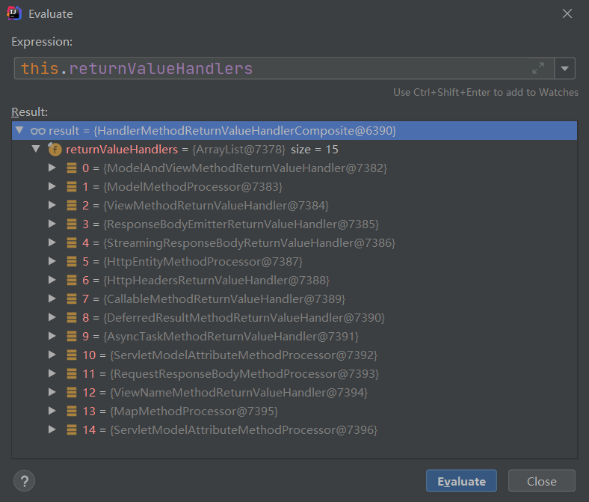Expand element 0 ModelAndViewMethodReturnValueHandler
Screen dimensions: 589x502
pos(52,168)
